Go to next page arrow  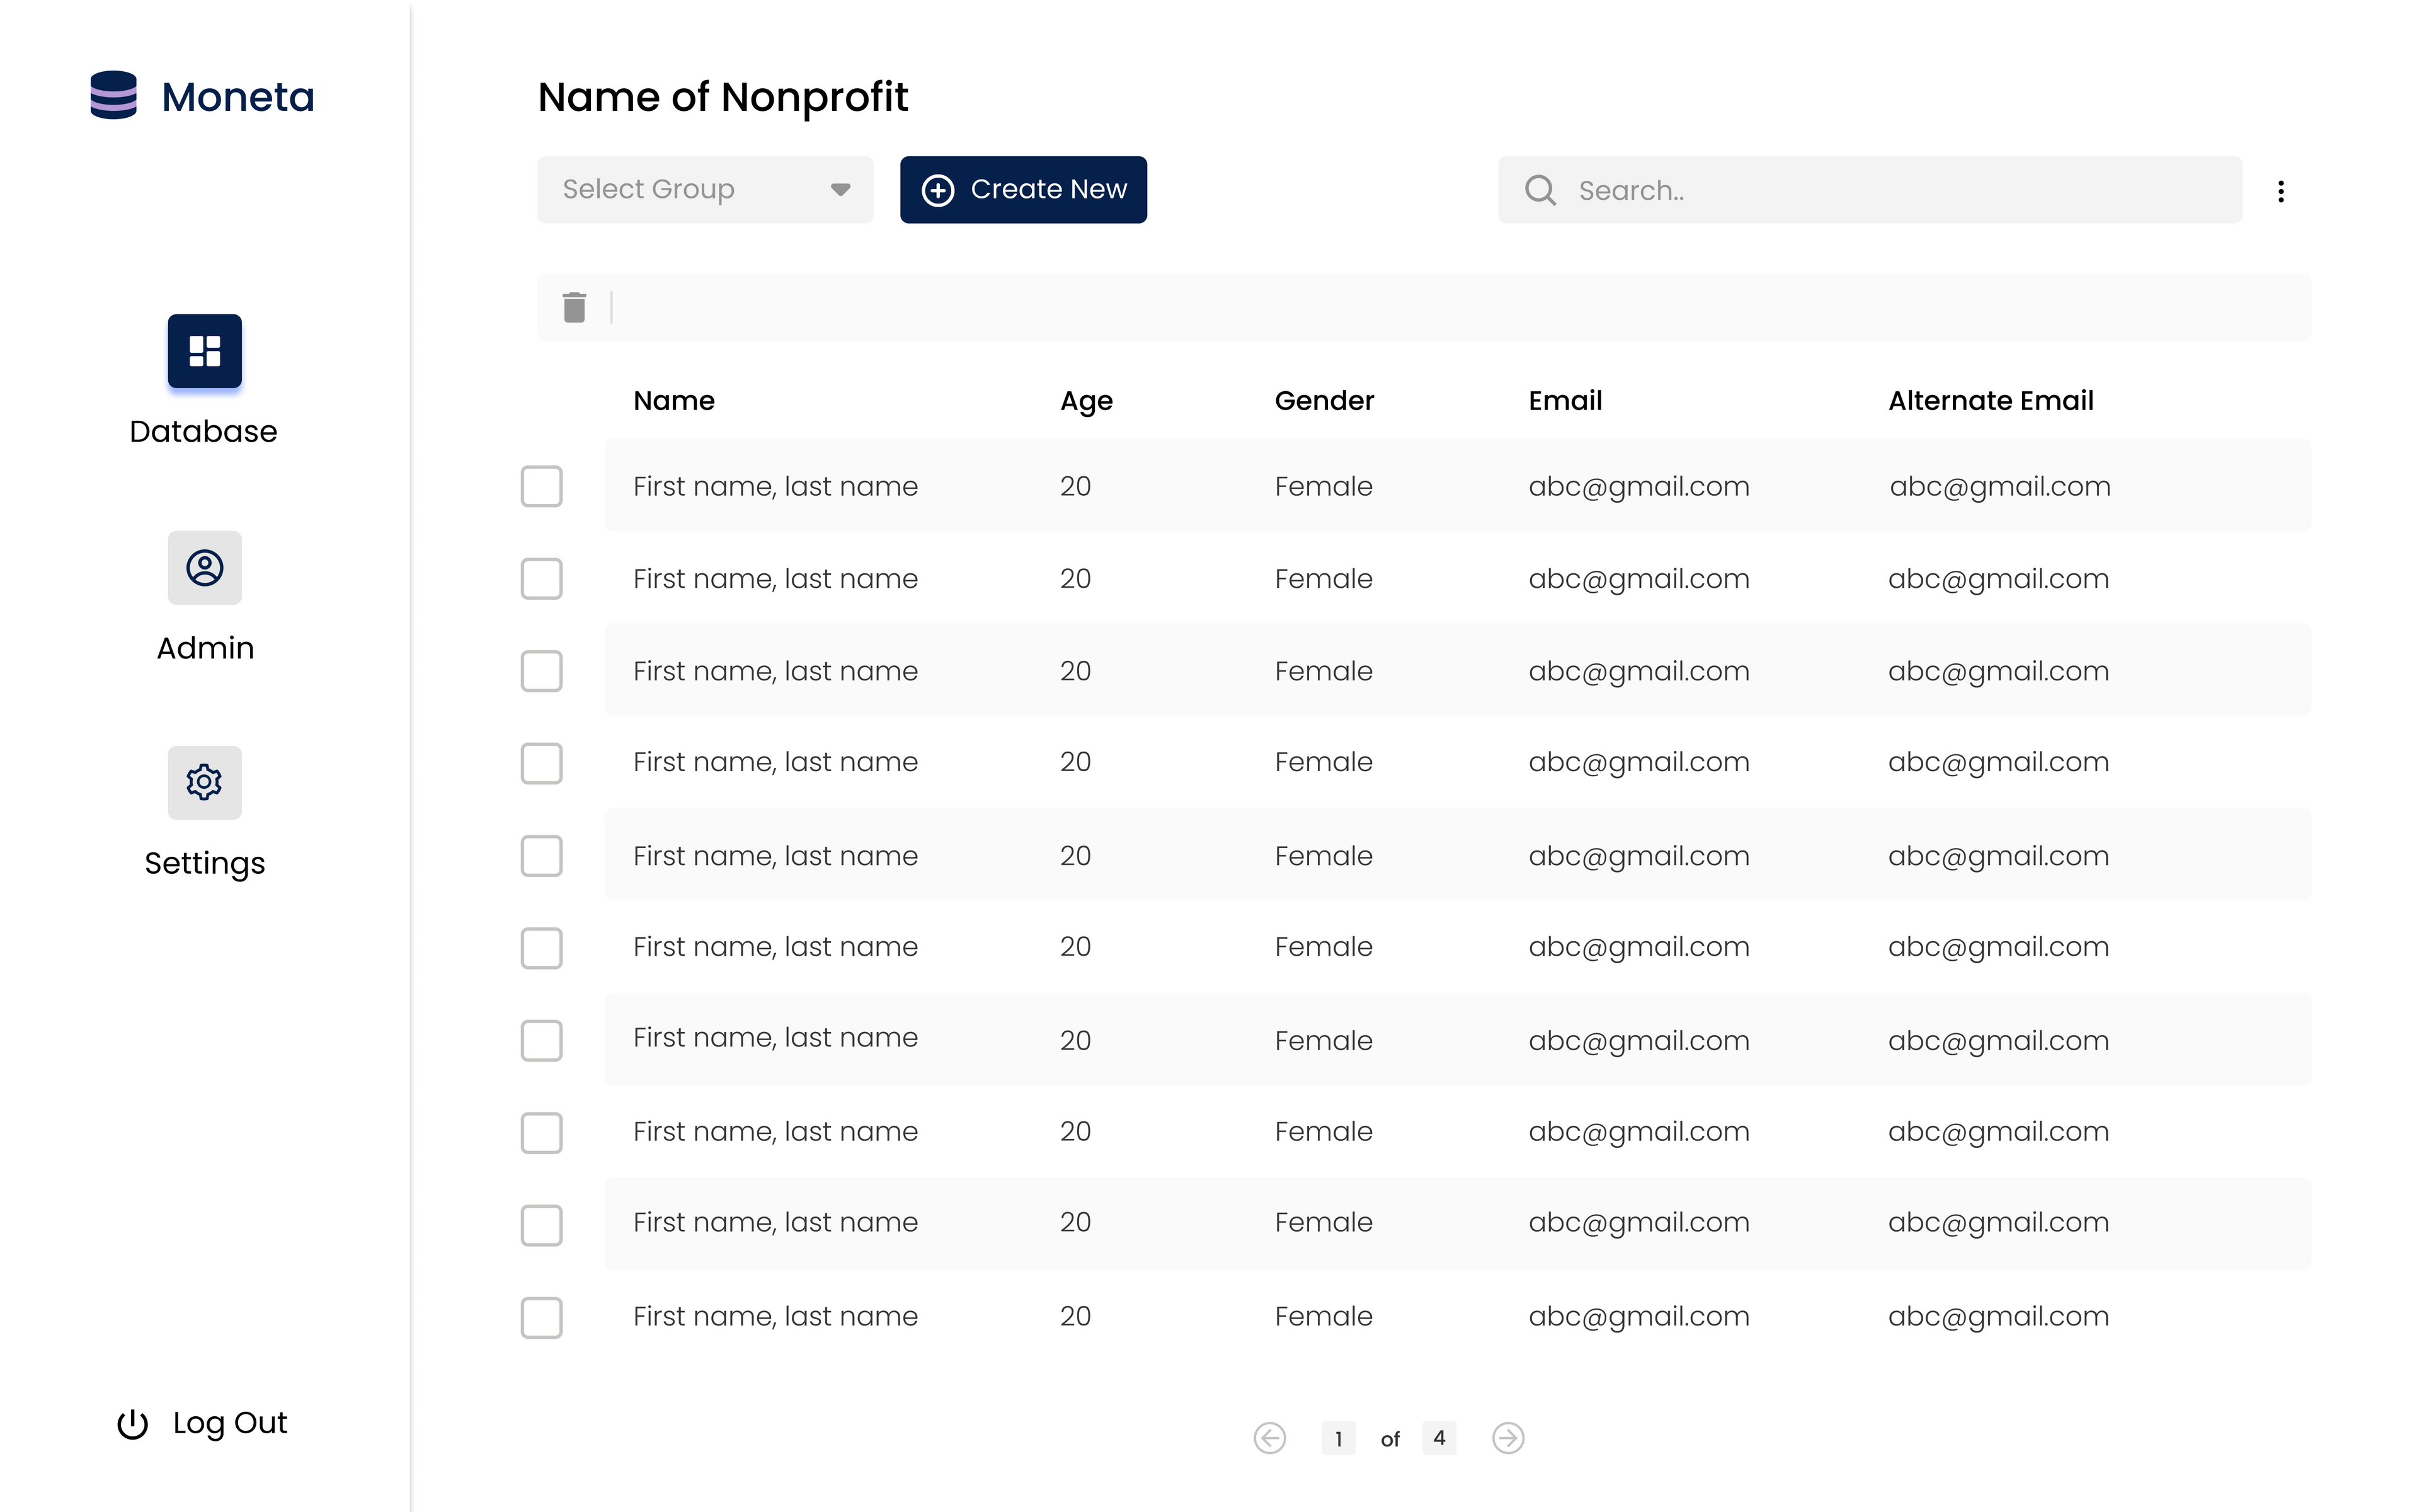pos(1508,1438)
